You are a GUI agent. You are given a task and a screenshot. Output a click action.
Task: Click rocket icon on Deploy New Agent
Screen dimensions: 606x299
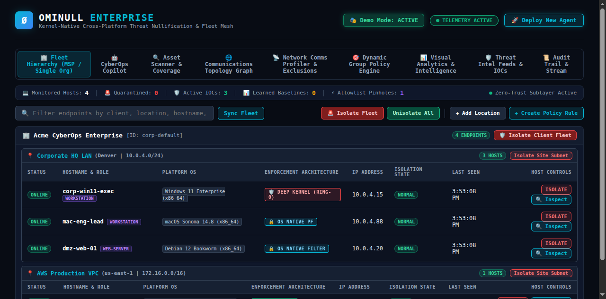click(x=515, y=20)
